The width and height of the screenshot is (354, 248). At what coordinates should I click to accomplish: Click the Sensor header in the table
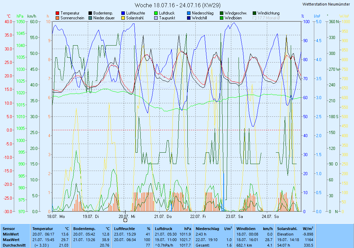click(9, 229)
